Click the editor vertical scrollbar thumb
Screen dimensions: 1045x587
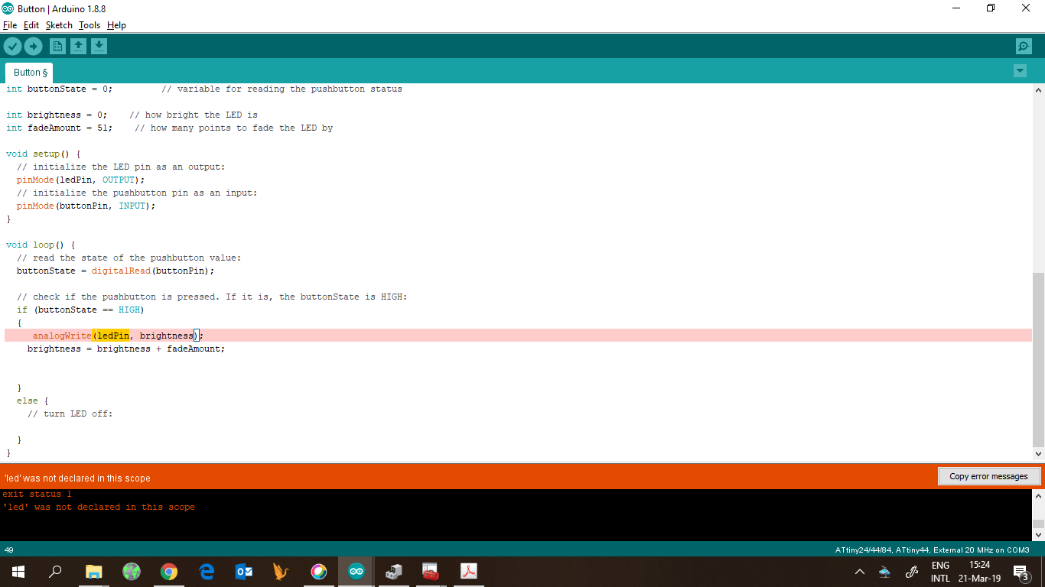(1038, 359)
